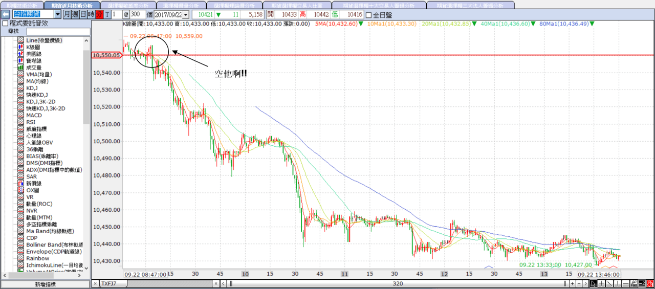
Task: Select the VMA(均量) indicator
Action: (x=38, y=74)
